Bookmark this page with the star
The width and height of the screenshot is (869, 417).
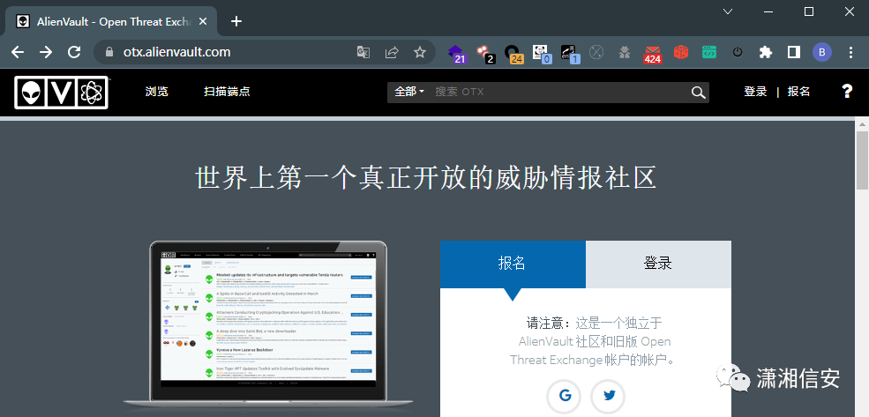tap(420, 52)
